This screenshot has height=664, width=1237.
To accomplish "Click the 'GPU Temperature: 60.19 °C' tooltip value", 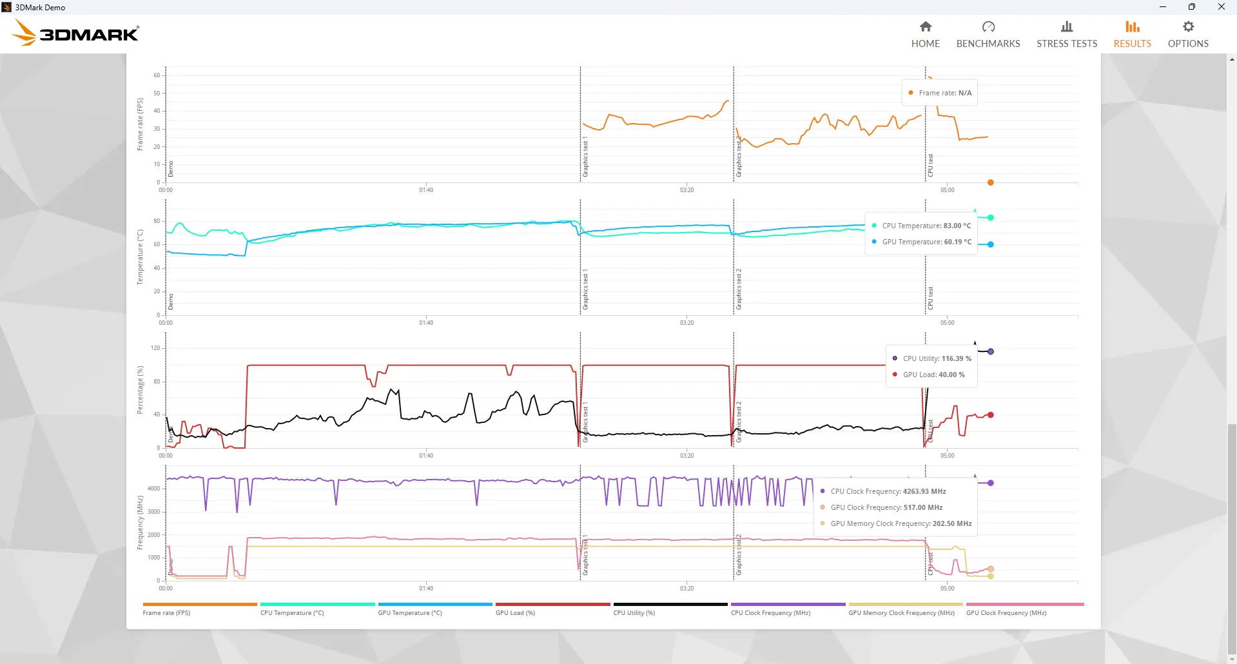I will pyautogui.click(x=927, y=242).
